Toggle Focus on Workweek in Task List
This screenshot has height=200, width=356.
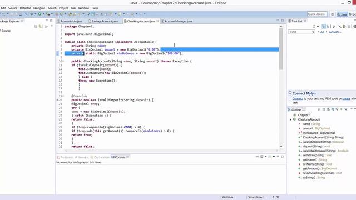(x=334, y=27)
